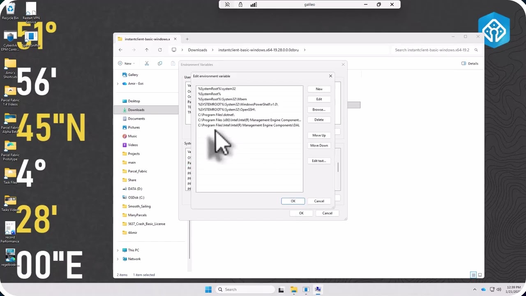Image resolution: width=526 pixels, height=296 pixels.
Task: Select the record Performance desktop icon
Action: pos(10,233)
